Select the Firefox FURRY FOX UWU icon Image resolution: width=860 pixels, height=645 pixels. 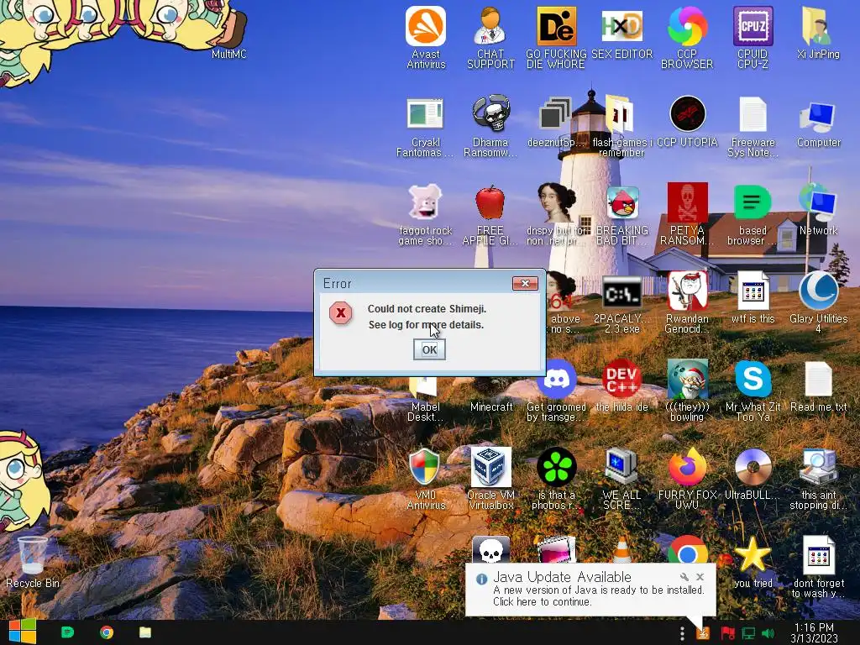click(x=687, y=480)
